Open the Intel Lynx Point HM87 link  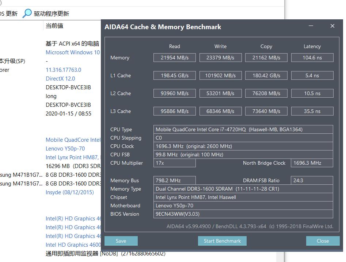pos(73,157)
